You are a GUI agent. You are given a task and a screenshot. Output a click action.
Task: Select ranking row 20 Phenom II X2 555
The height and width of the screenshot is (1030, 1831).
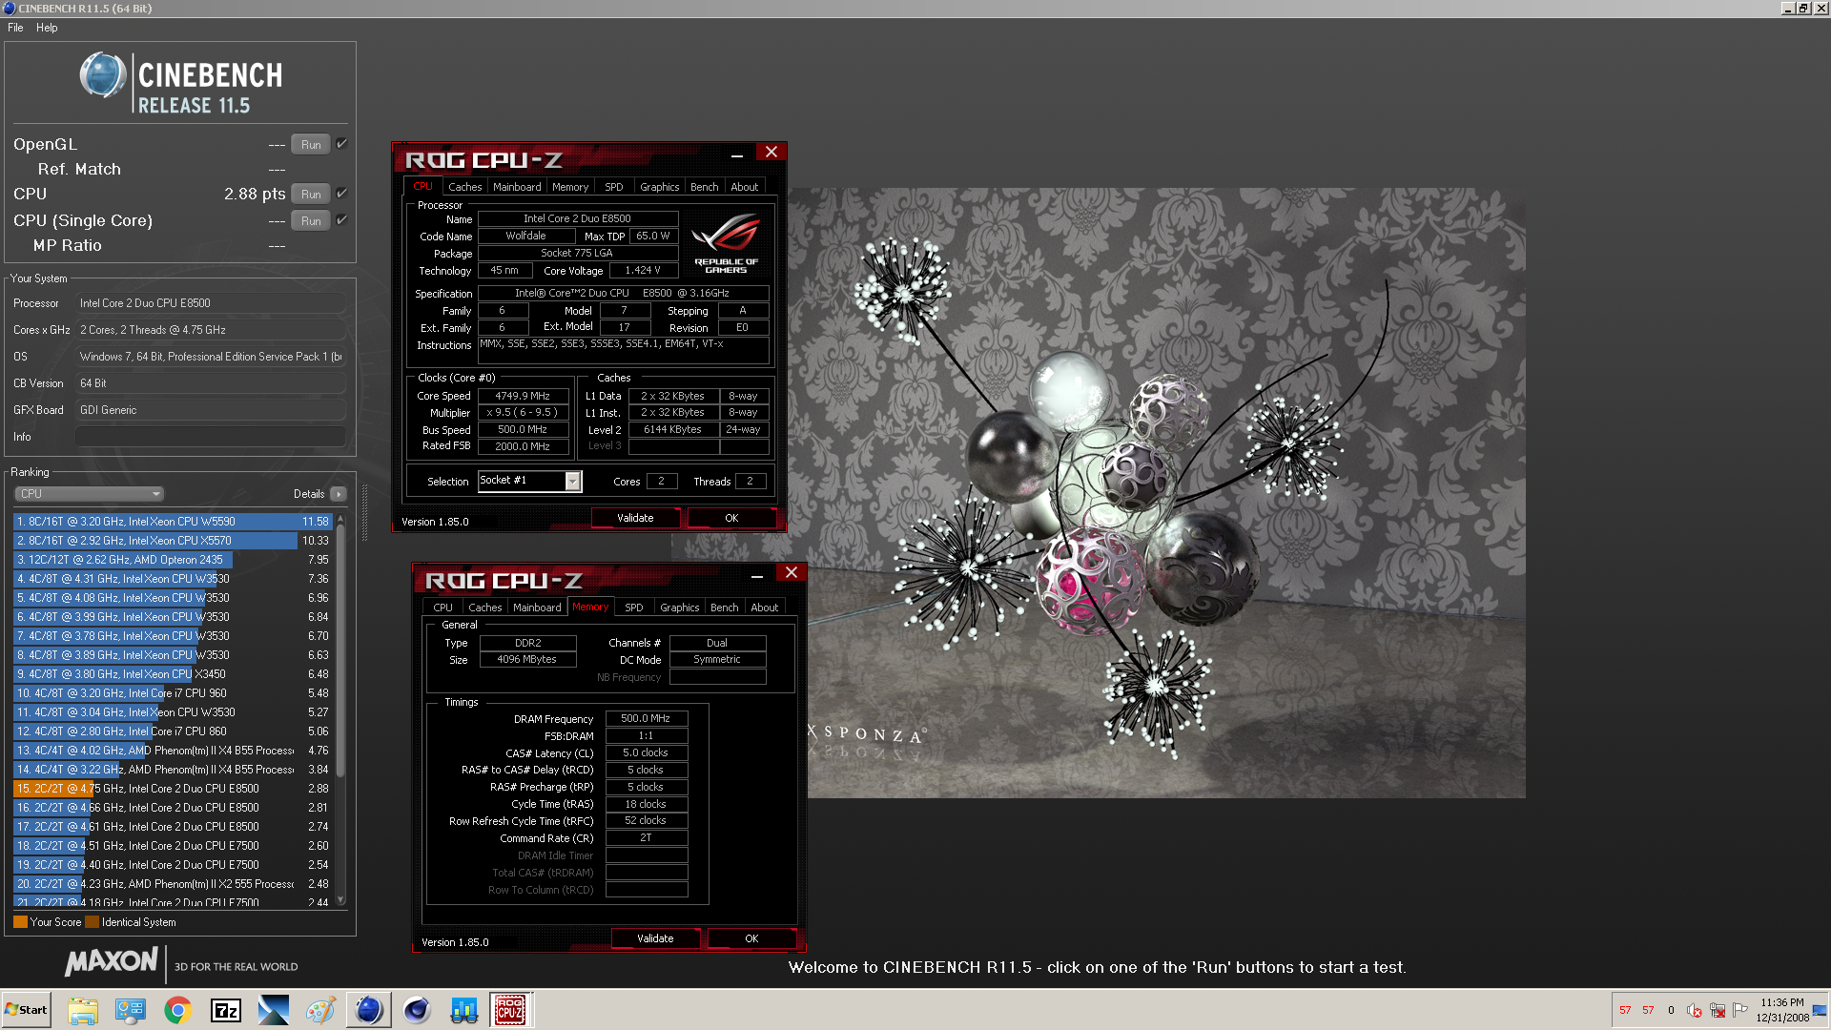click(x=172, y=884)
